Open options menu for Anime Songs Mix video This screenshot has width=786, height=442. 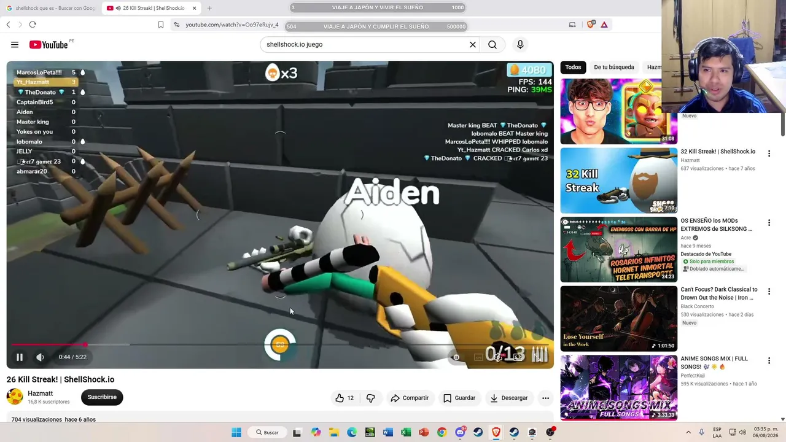[769, 361]
